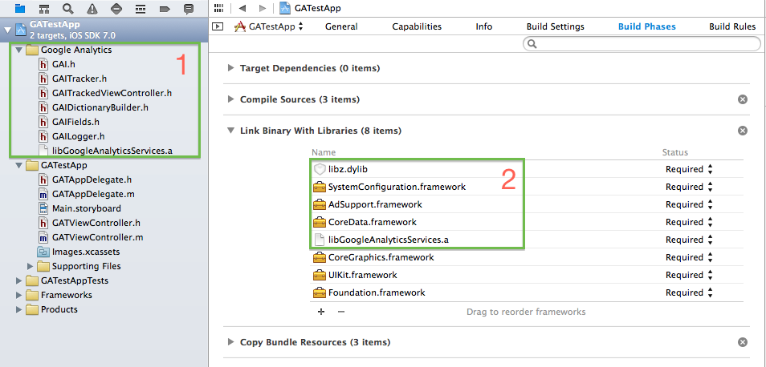Screen dimensions: 766x367
Task: Change AdSupport.framework status popup
Action: (x=689, y=204)
